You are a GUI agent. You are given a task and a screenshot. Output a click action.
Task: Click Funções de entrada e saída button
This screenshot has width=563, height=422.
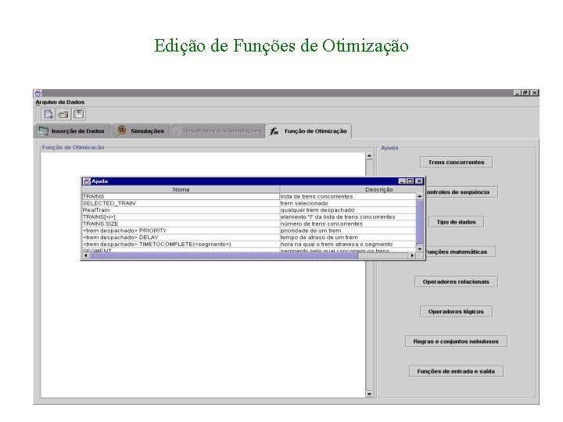coord(456,371)
